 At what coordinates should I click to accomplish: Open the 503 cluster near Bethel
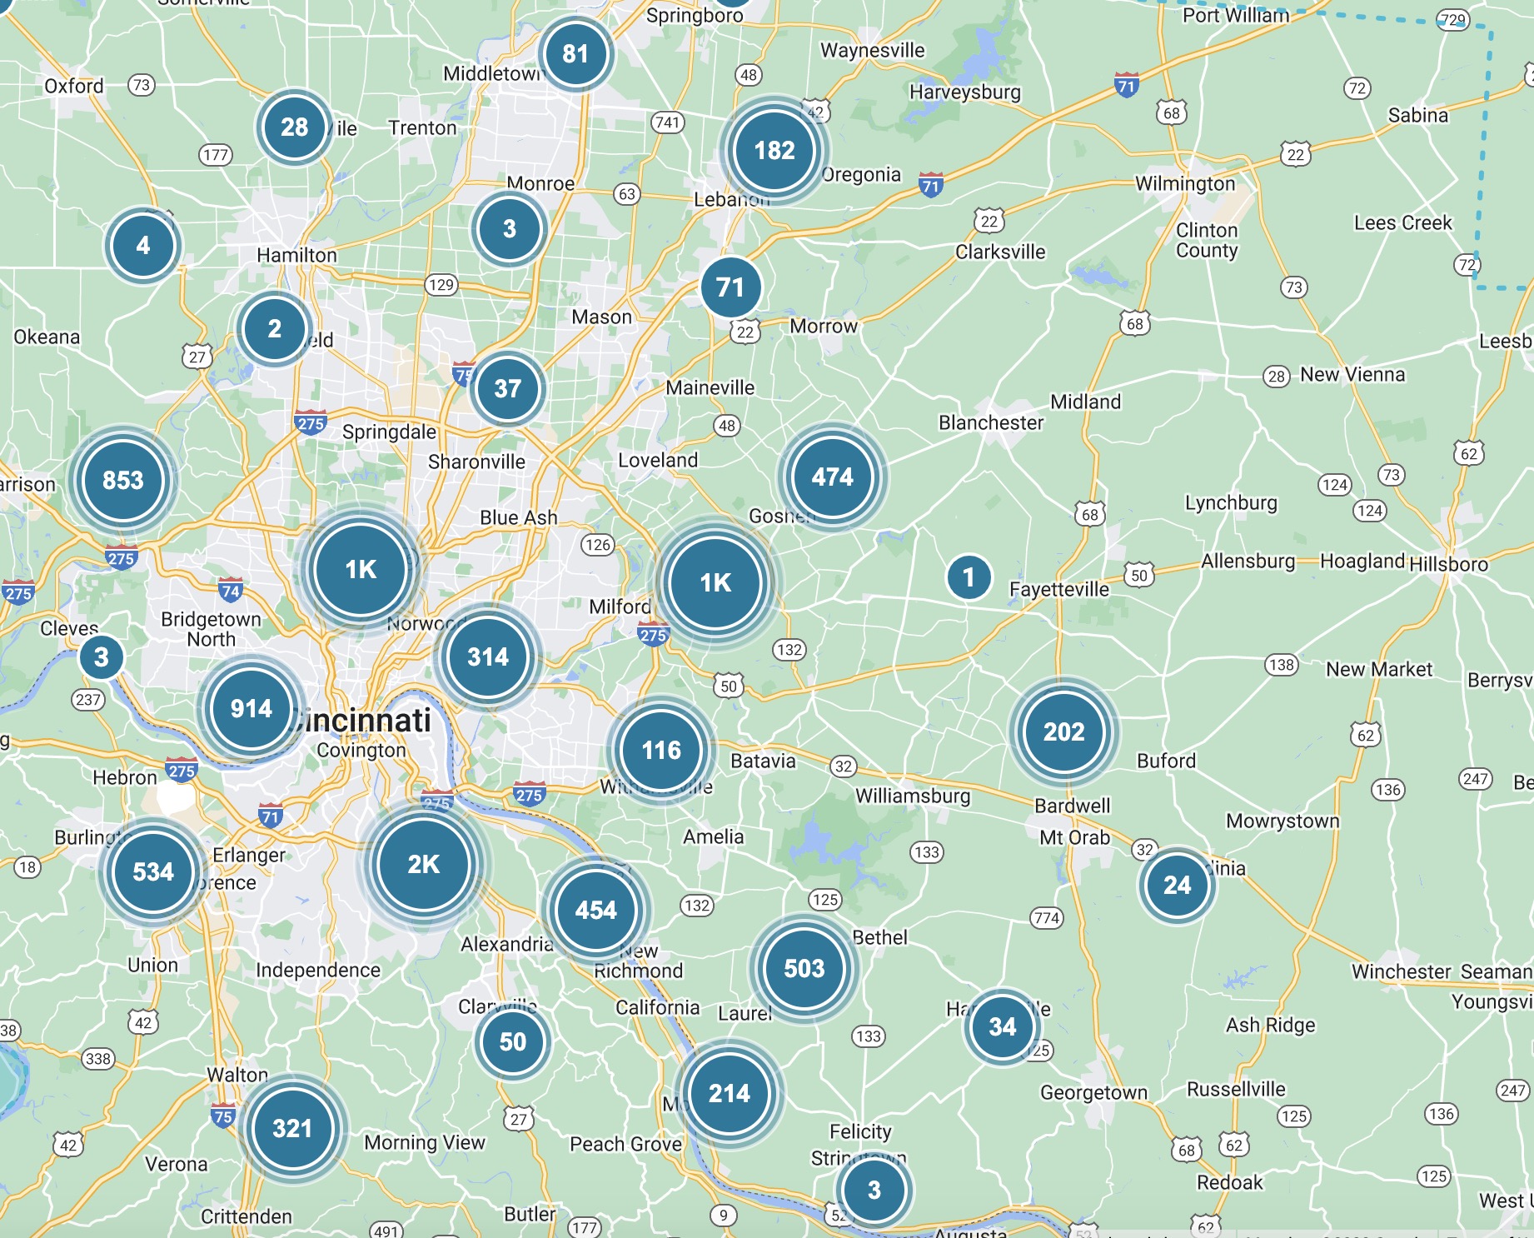804,968
